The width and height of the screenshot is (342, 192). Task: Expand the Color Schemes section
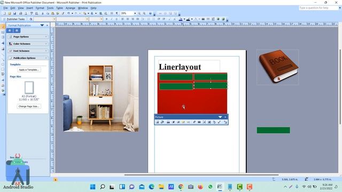(x=28, y=44)
